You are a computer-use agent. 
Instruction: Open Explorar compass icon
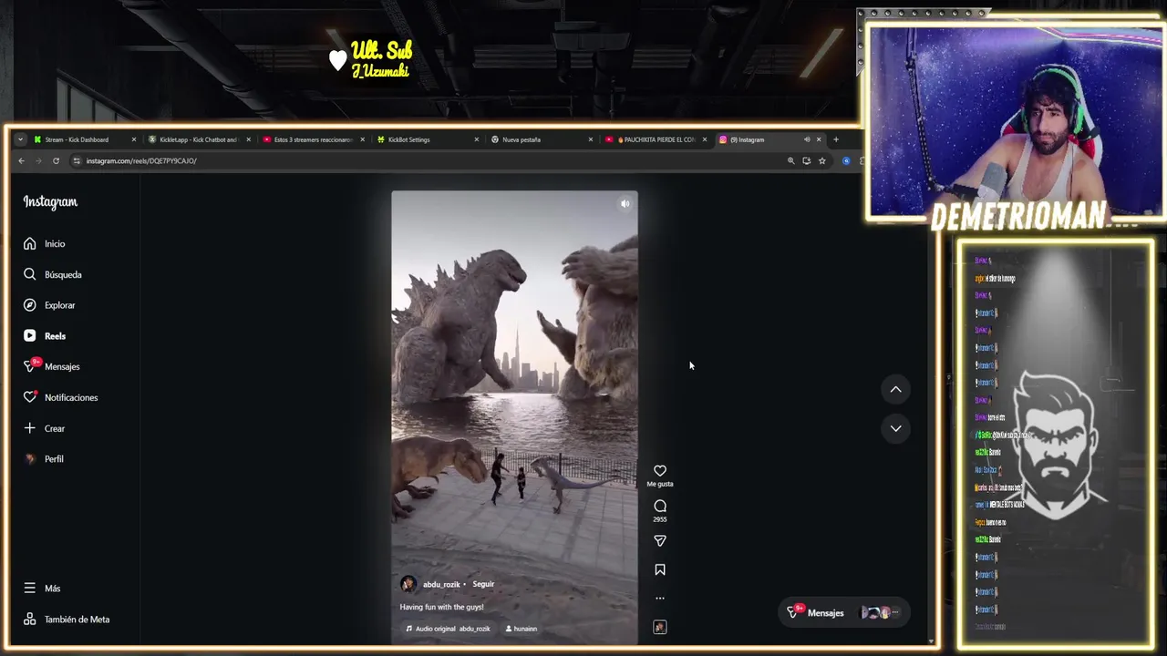pyautogui.click(x=30, y=305)
